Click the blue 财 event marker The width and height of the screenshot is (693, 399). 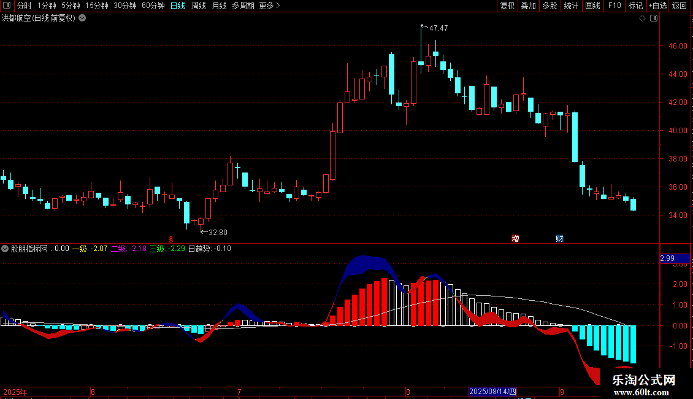pyautogui.click(x=559, y=238)
